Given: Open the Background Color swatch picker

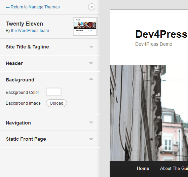Looking at the screenshot, I should click(x=54, y=92).
